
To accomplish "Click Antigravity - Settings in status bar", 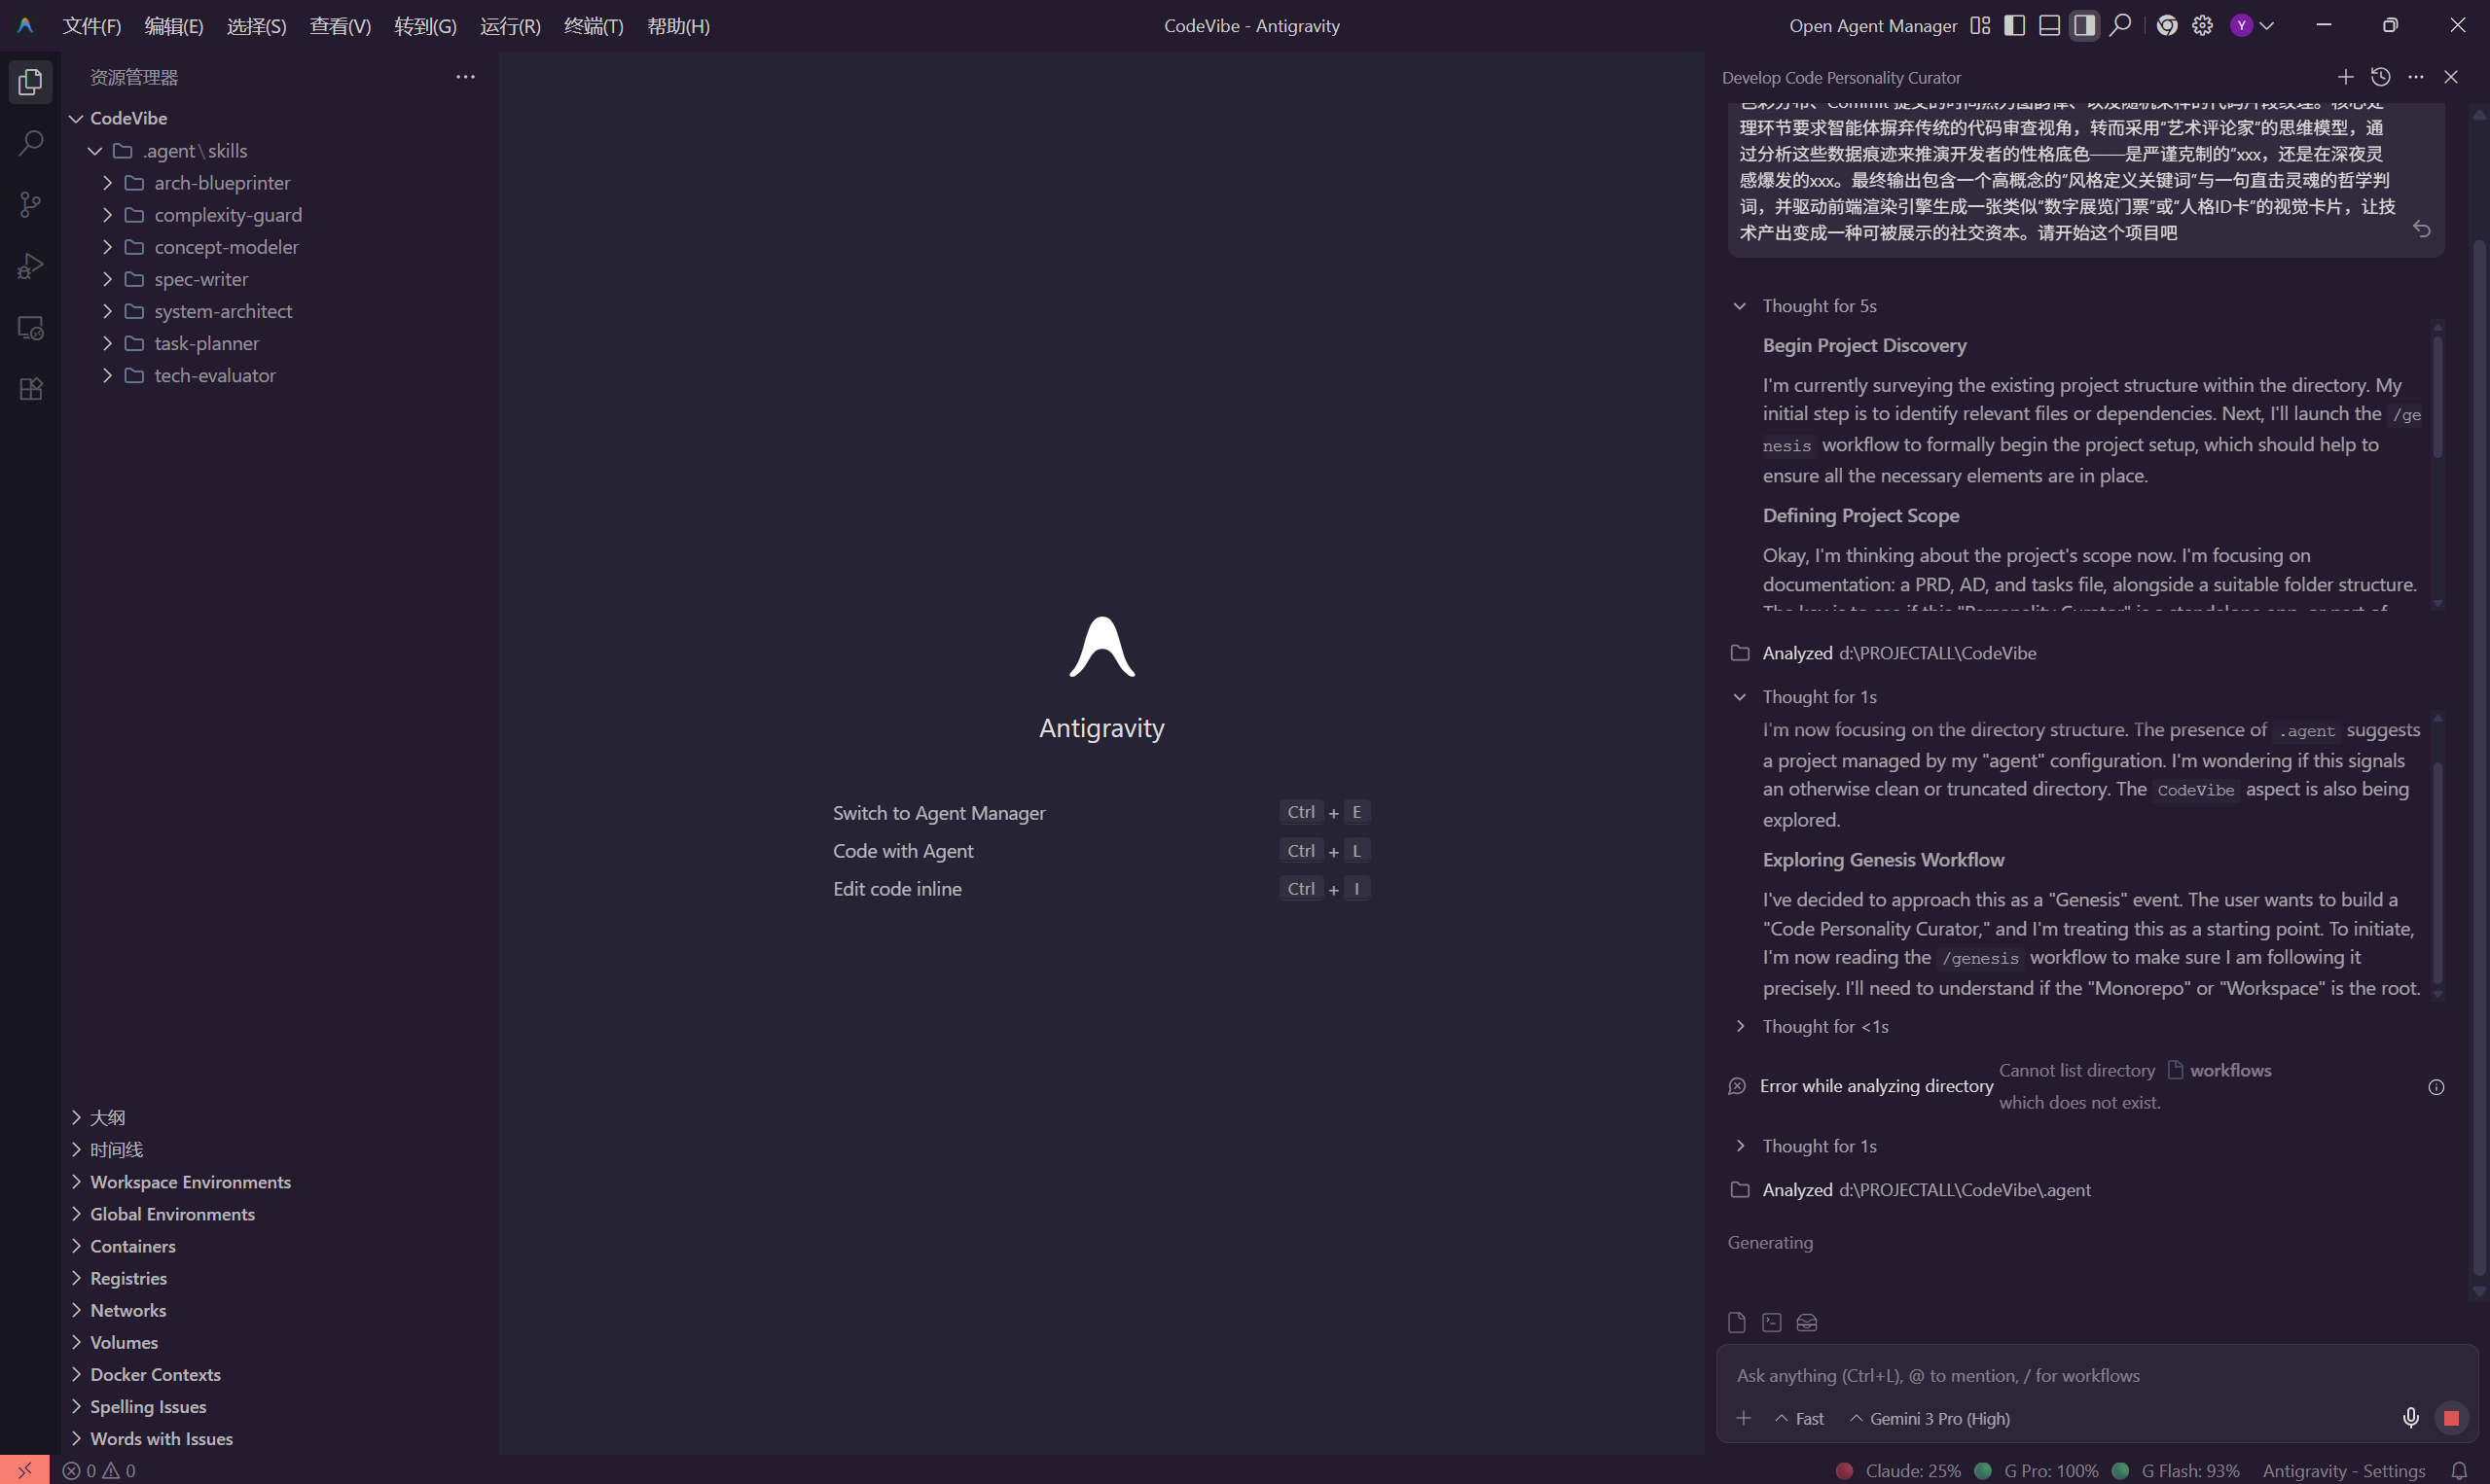I will 2343,1470.
